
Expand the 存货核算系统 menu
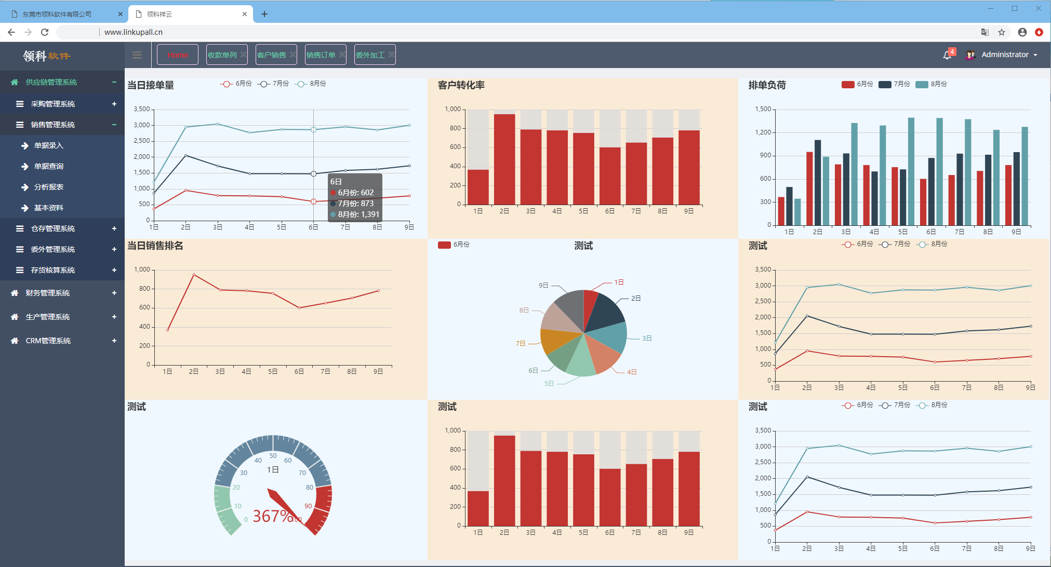point(114,270)
